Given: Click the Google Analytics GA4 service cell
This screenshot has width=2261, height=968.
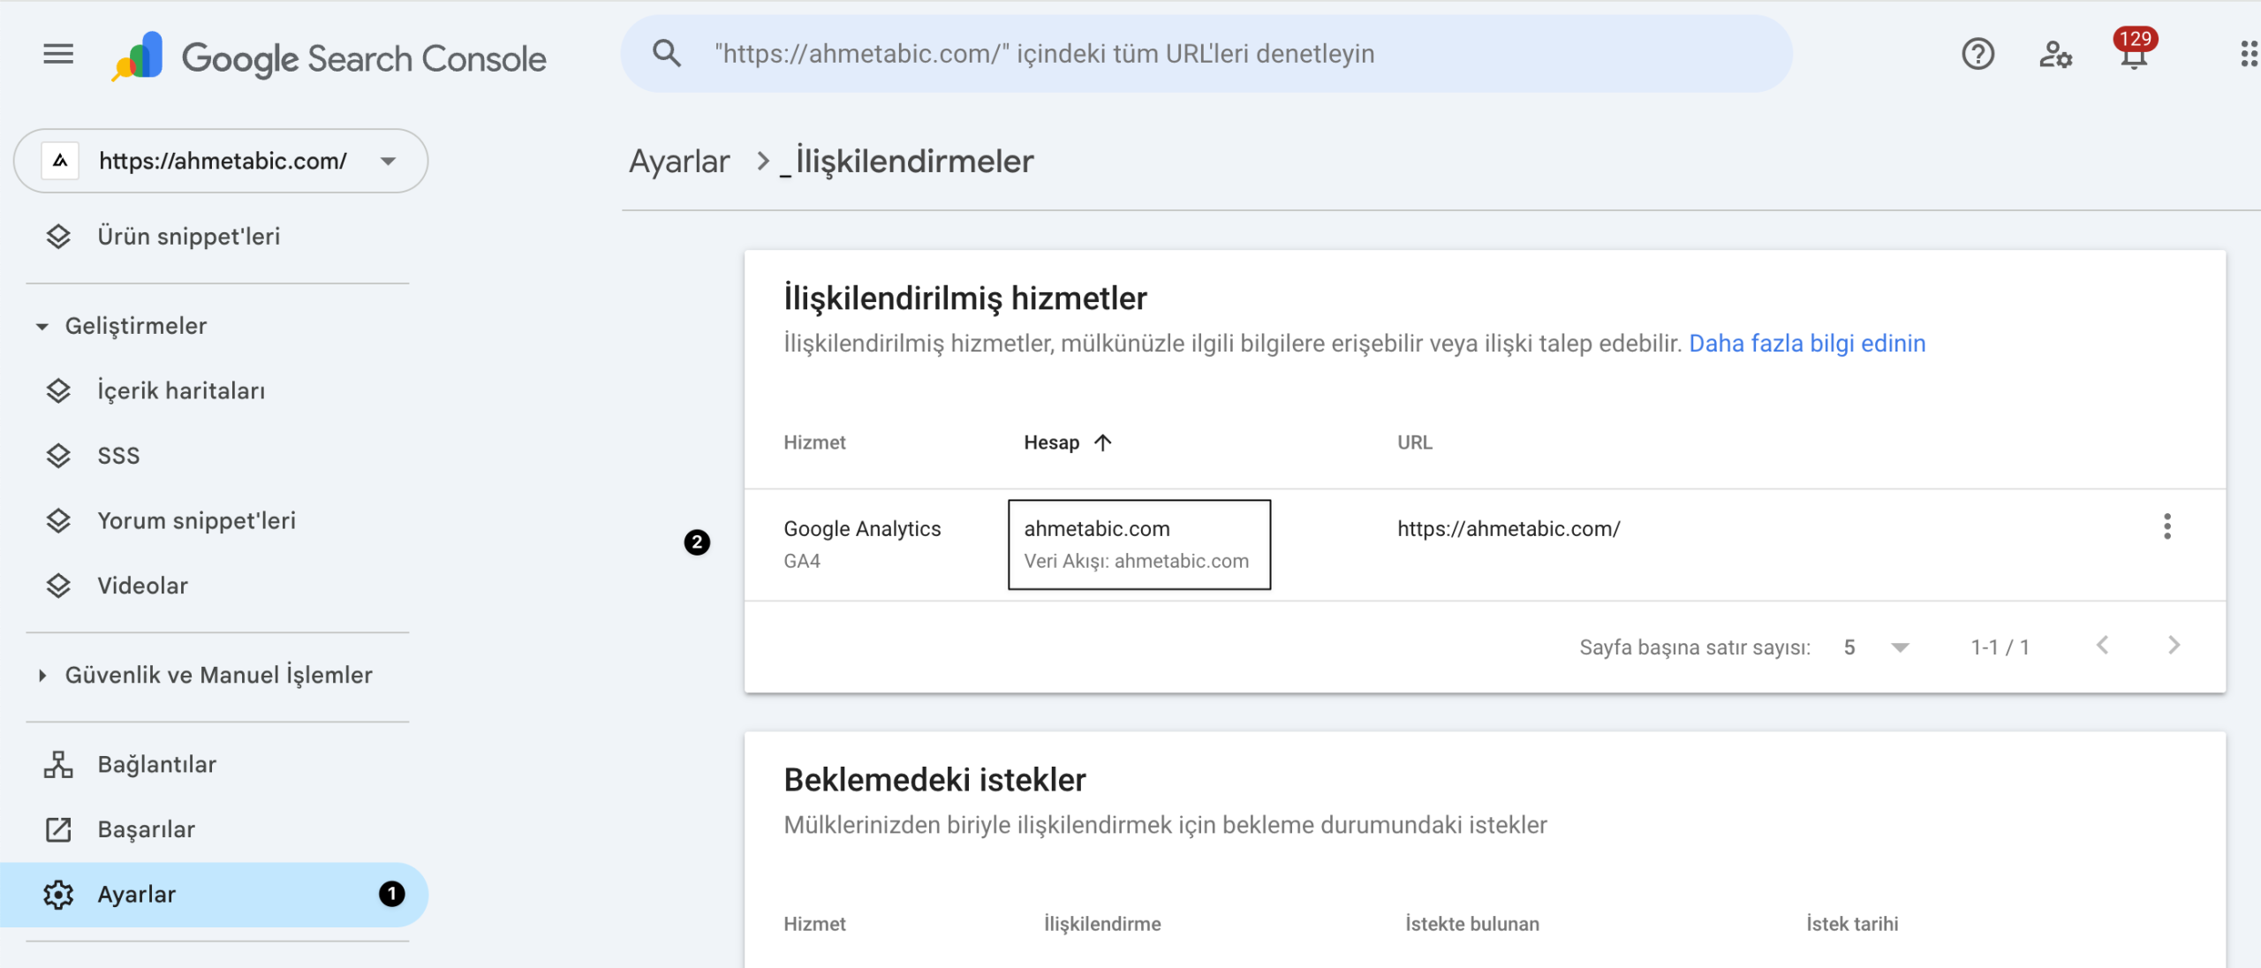Looking at the screenshot, I should click(x=862, y=544).
